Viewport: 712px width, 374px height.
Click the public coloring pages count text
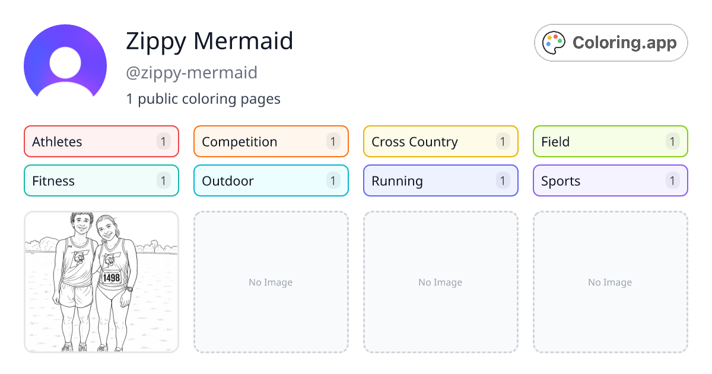pos(204,99)
